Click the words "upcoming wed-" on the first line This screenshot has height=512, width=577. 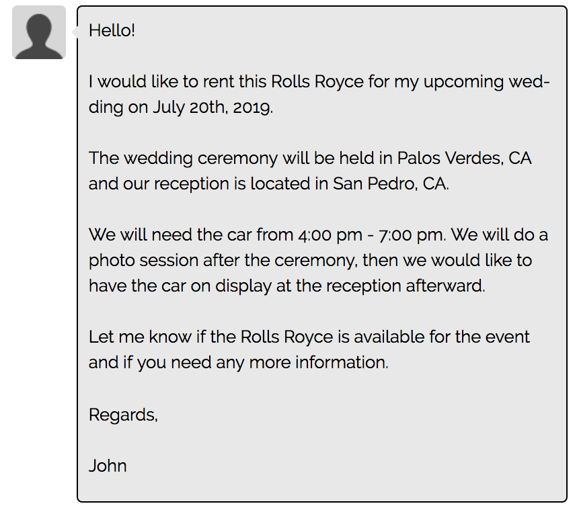(486, 83)
